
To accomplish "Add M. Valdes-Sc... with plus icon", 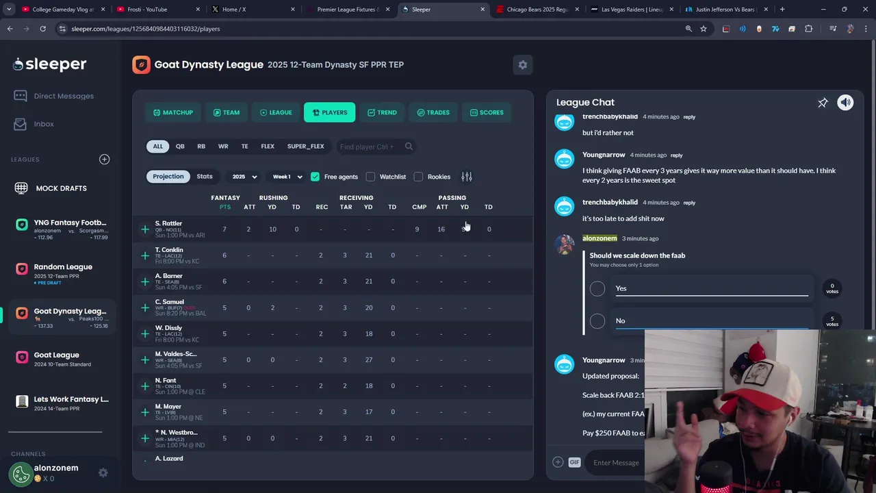I will pyautogui.click(x=145, y=359).
